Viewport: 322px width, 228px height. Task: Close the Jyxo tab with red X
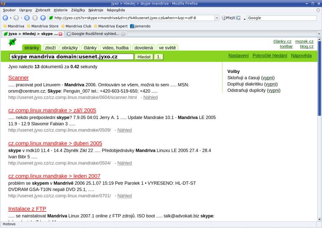[x=60, y=34]
